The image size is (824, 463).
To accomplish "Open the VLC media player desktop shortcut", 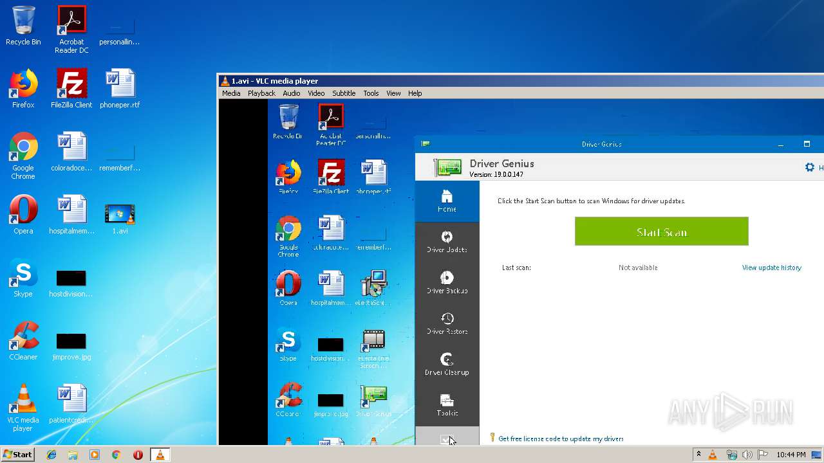I will (23, 408).
